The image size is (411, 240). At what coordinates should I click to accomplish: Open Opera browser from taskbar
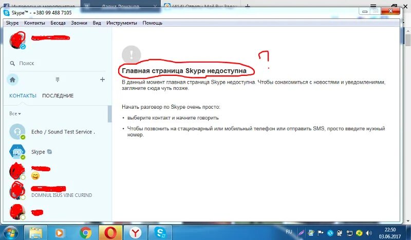click(110, 233)
